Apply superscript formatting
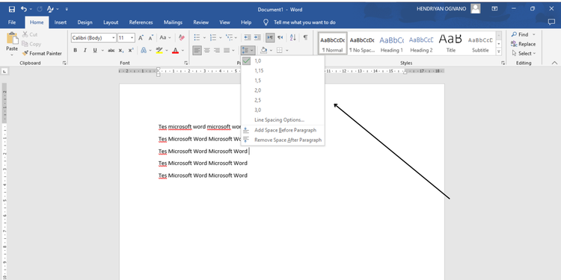This screenshot has height=280, width=561. coord(131,50)
